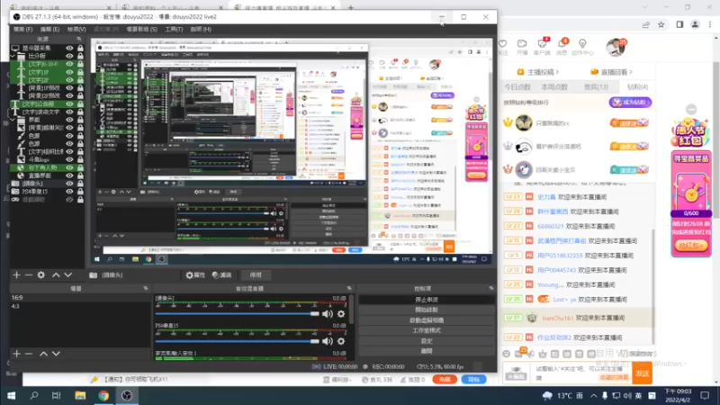Remove selected source with the minus icon
This screenshot has height=405, width=720.
(x=29, y=274)
